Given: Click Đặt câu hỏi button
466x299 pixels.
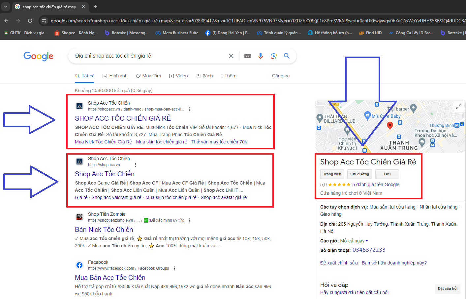Looking at the screenshot, I should click(448, 288).
